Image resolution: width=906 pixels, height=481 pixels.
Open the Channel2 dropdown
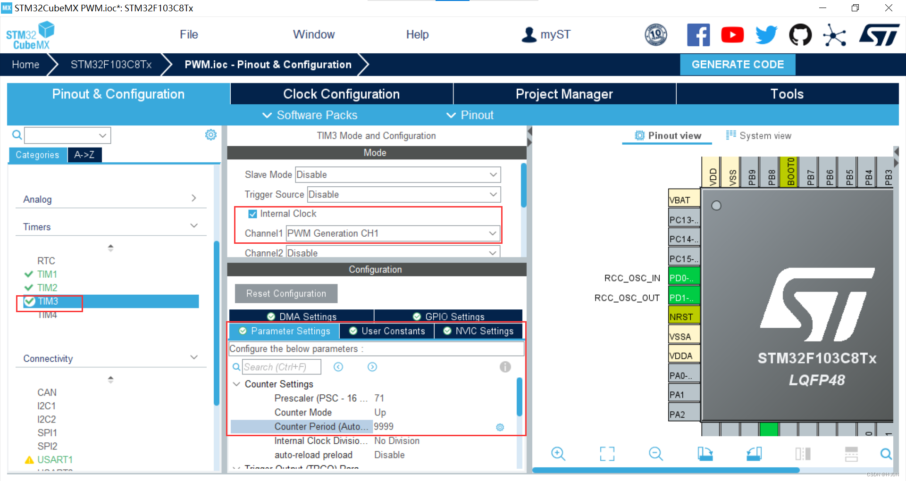tap(393, 252)
